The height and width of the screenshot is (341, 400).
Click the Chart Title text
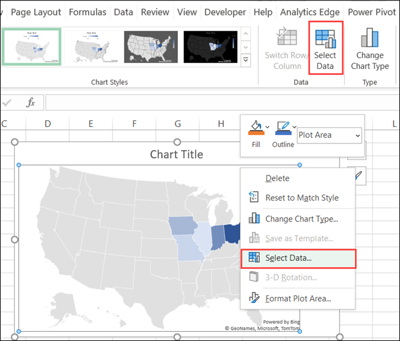pyautogui.click(x=177, y=154)
